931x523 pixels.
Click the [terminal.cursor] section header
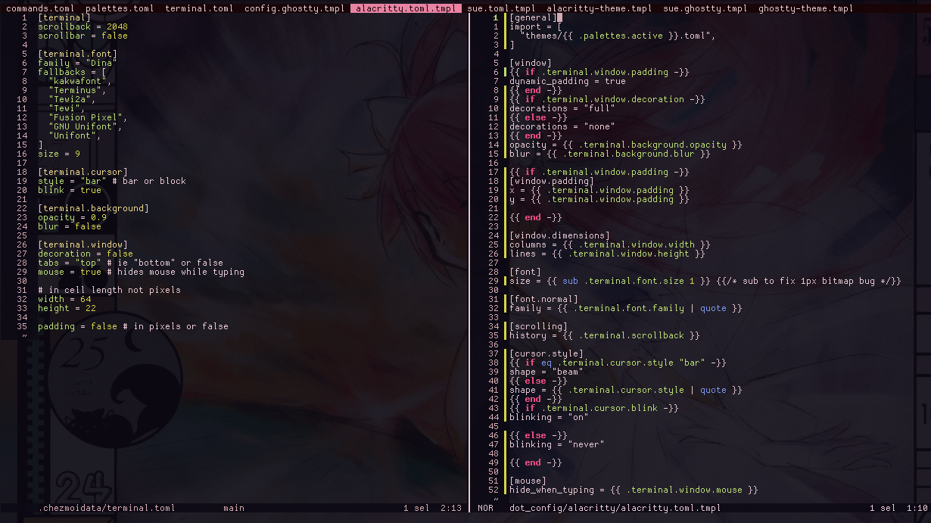(x=83, y=172)
